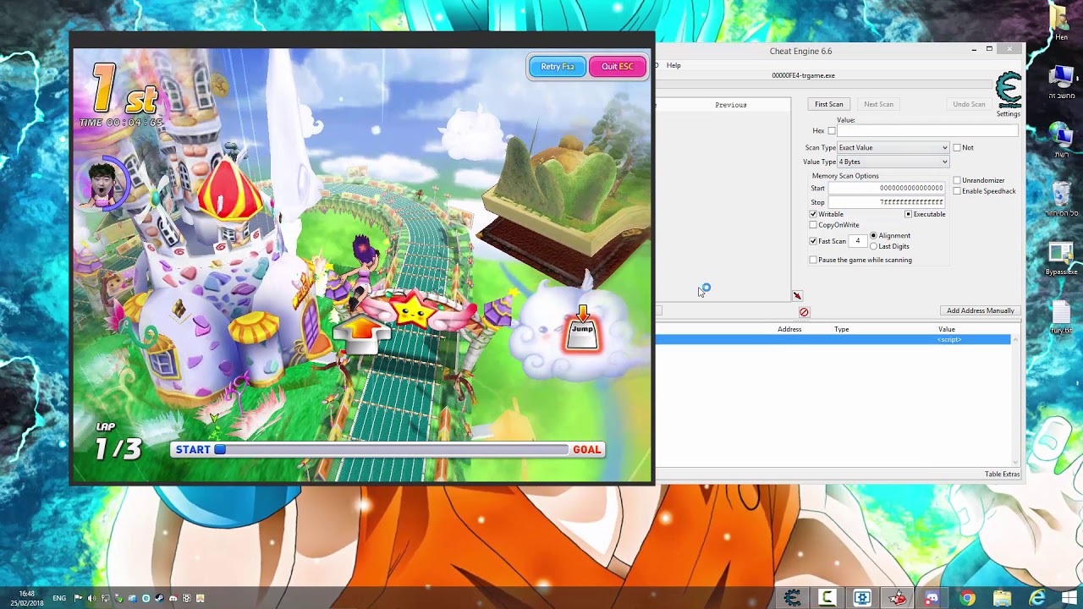This screenshot has width=1083, height=609.
Task: Click the Value input field
Action: pos(927,131)
